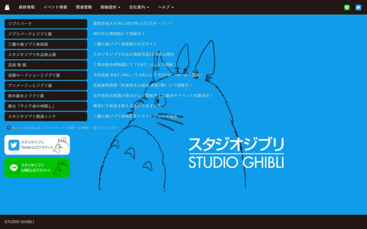Click the 鈴木敏夫とジブリ展 button

point(46,96)
